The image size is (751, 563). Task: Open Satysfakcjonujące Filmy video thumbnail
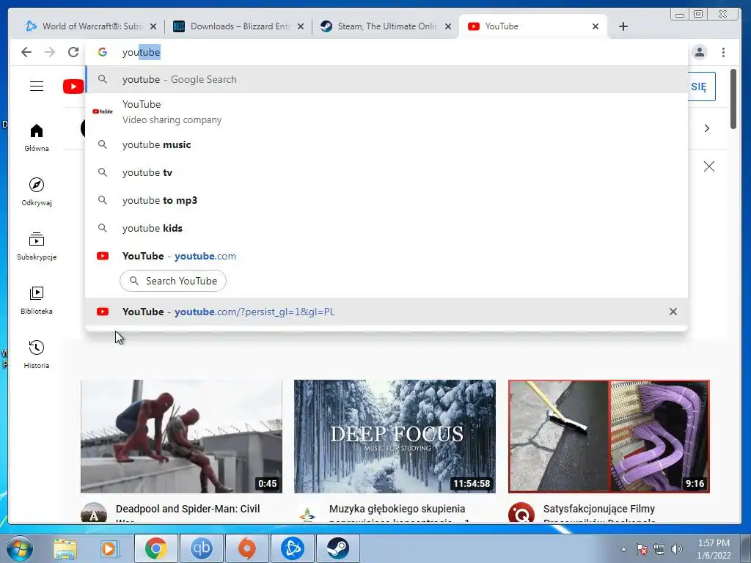(609, 436)
